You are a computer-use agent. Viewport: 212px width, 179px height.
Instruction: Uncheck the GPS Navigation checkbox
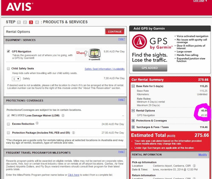coord(8,51)
